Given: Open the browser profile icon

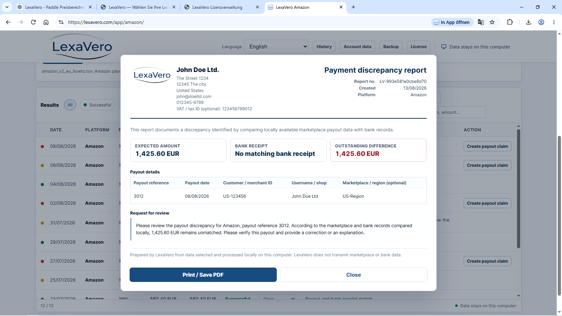Looking at the screenshot, I should (x=541, y=22).
